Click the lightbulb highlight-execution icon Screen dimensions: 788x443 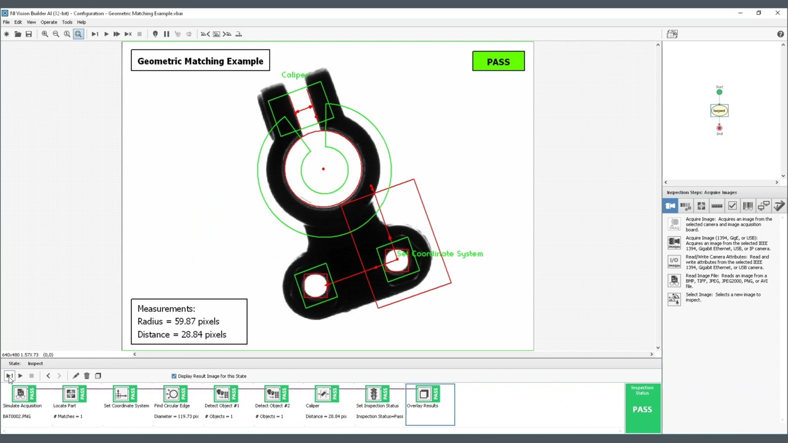coord(155,34)
